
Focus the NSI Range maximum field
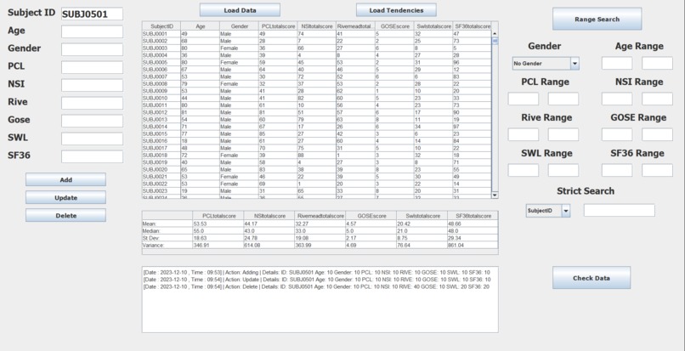[x=657, y=99]
